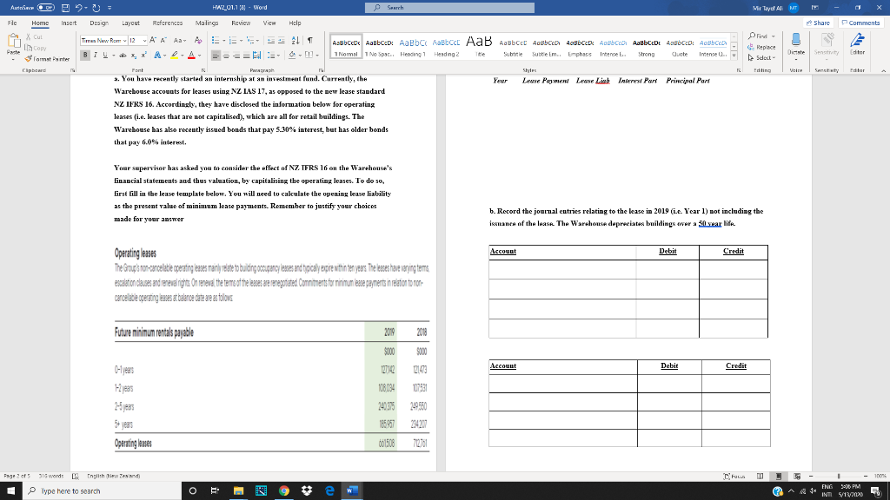The width and height of the screenshot is (890, 500).
Task: Switch to the Design tab
Action: 99,23
